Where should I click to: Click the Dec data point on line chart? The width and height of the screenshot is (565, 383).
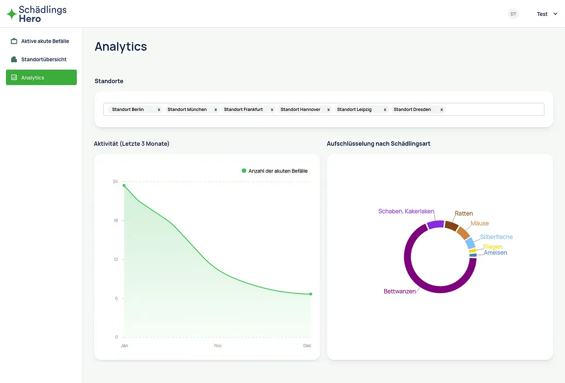click(311, 294)
